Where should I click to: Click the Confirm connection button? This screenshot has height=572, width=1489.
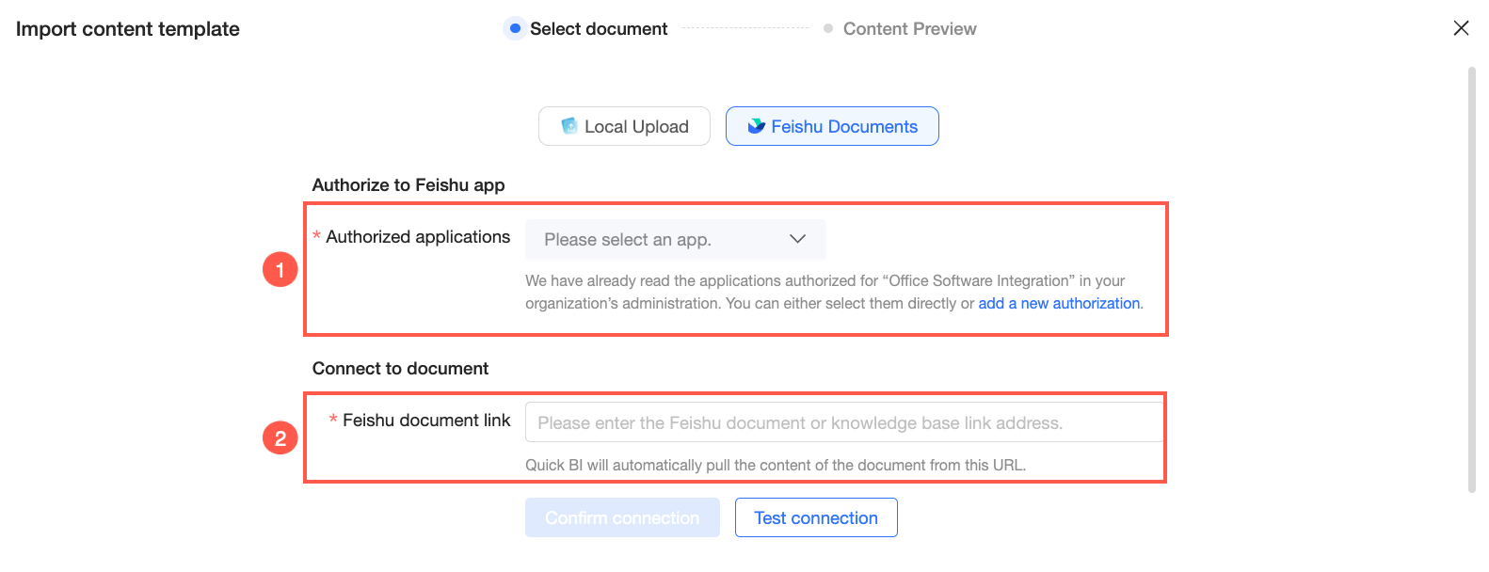(x=622, y=517)
